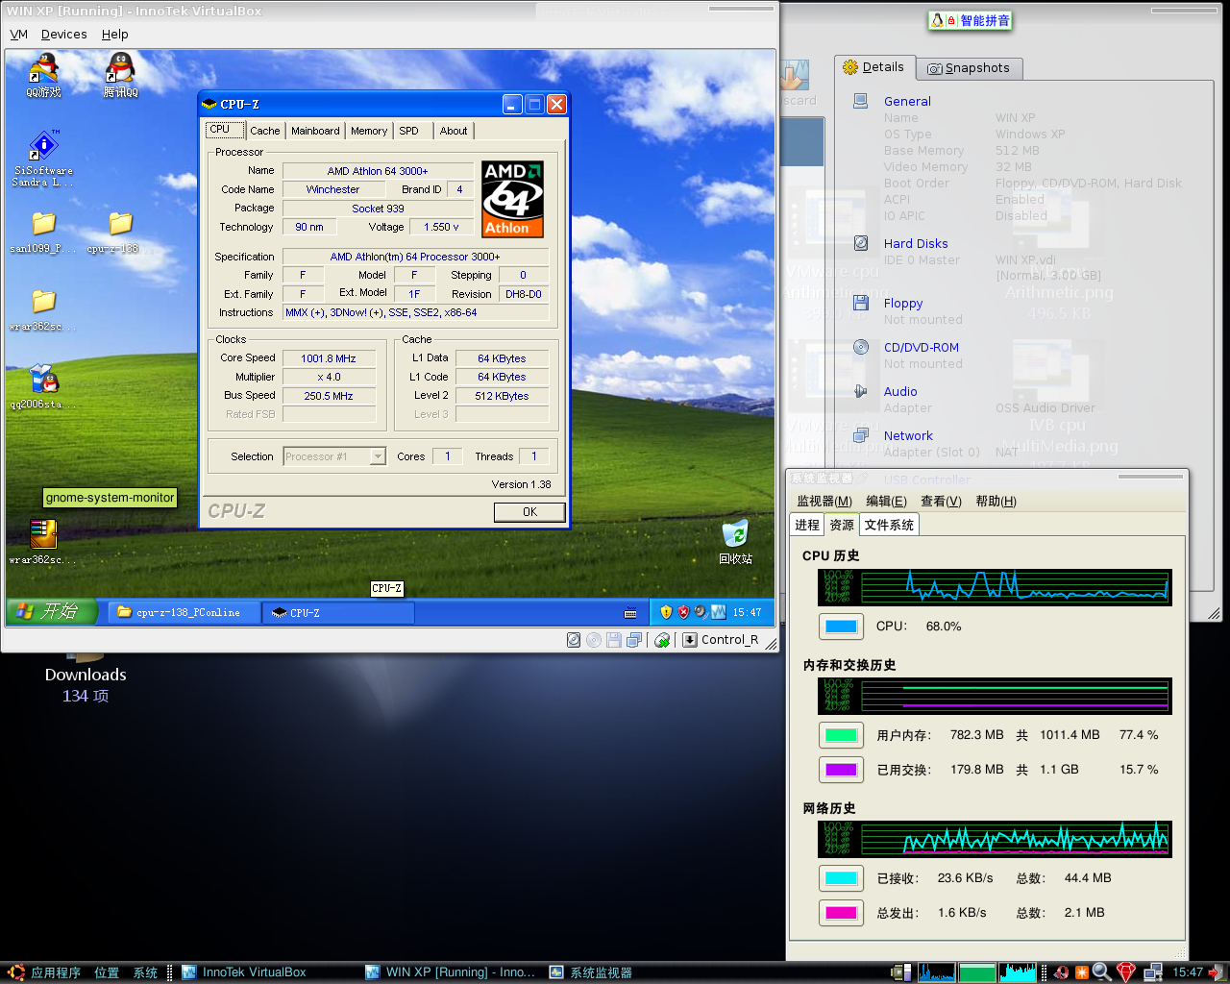The image size is (1230, 984).
Task: Open the General section link
Action: pos(907,101)
